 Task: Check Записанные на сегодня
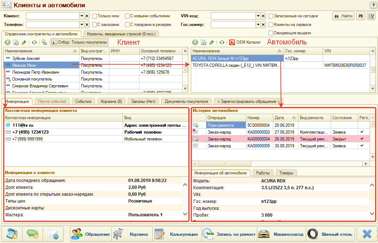point(271,16)
